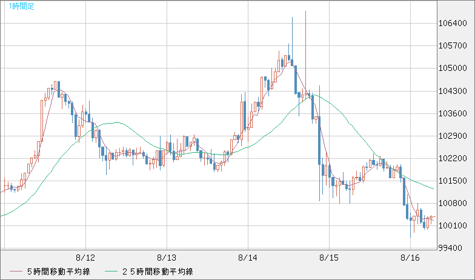
Task: Select the 99400 price axis label
Action: 450,248
